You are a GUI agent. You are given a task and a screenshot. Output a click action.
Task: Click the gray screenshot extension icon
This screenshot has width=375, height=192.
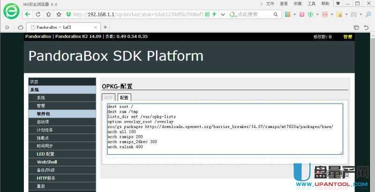click(x=353, y=14)
